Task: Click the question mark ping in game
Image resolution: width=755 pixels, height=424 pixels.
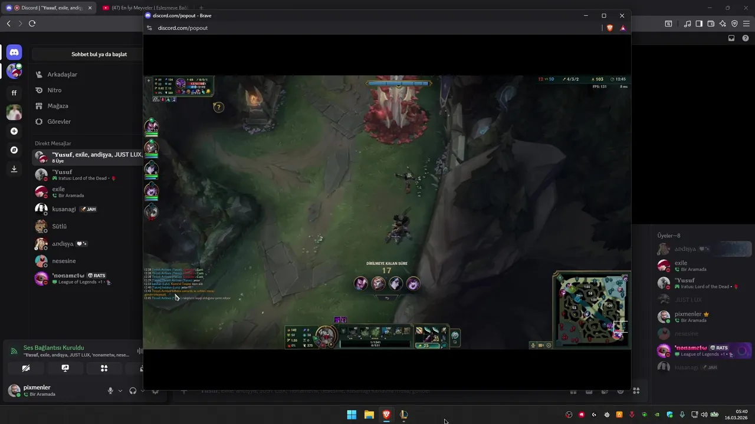Action: pyautogui.click(x=218, y=107)
